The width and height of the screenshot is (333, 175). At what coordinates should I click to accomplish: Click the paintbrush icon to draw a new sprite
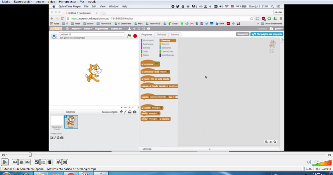(x=125, y=112)
